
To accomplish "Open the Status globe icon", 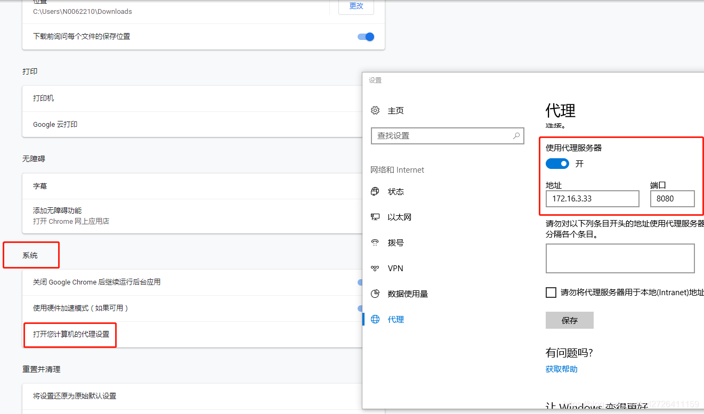I will pos(375,191).
